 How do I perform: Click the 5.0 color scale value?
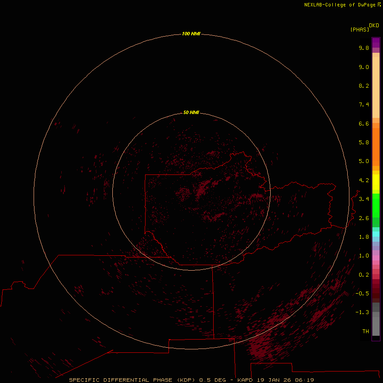[x=364, y=161]
